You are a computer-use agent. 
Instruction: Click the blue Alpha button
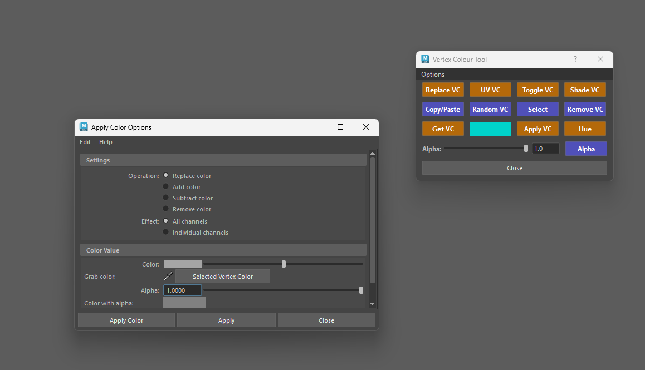(x=586, y=149)
